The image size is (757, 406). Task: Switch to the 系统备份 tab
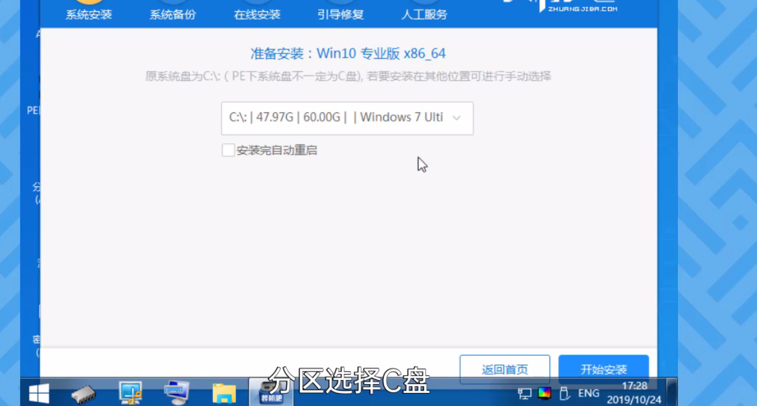point(173,15)
